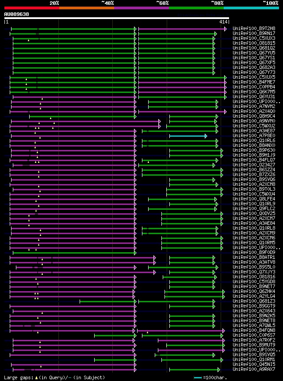Image resolution: width=283 pixels, height=381 pixels.
Task: Open hit UniRef100_B9RN17
Action: (254, 33)
